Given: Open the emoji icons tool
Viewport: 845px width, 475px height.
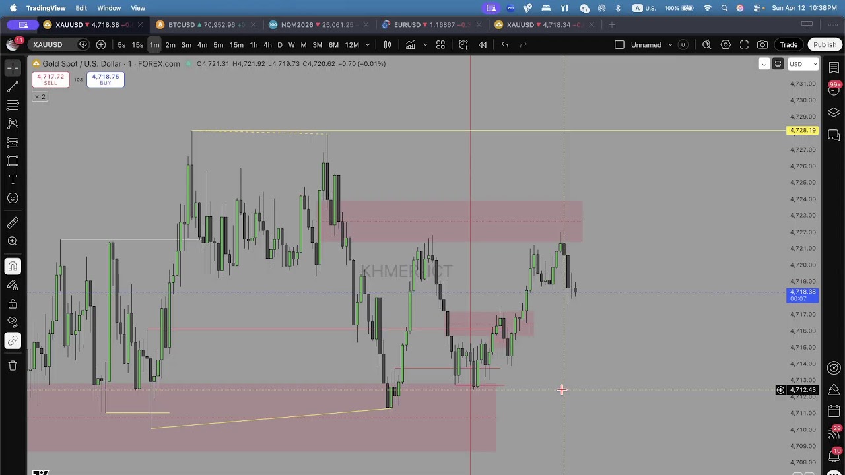Looking at the screenshot, I should point(13,198).
